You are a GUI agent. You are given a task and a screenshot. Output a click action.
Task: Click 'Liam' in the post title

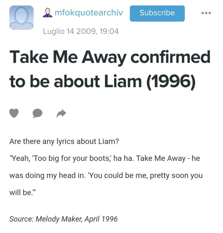pyautogui.click(x=123, y=81)
